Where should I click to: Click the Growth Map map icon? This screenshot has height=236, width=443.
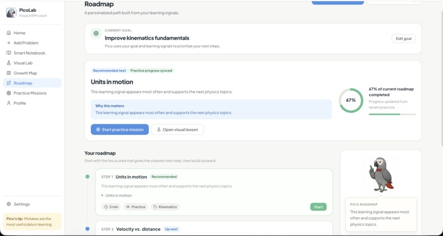click(x=9, y=73)
